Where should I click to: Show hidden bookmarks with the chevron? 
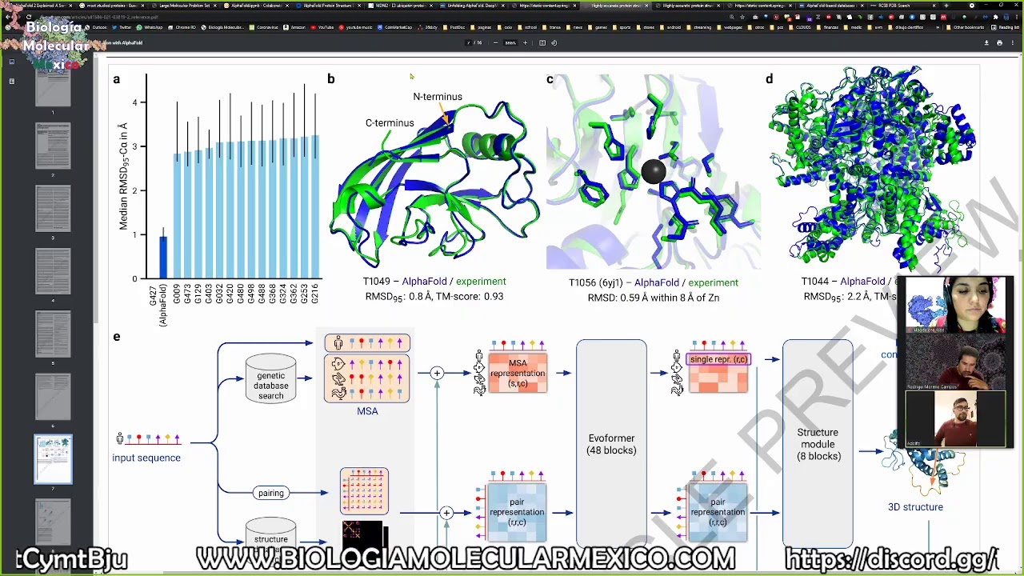click(x=938, y=27)
